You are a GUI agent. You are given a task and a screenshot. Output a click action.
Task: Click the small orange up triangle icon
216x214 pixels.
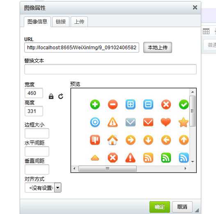(95, 158)
